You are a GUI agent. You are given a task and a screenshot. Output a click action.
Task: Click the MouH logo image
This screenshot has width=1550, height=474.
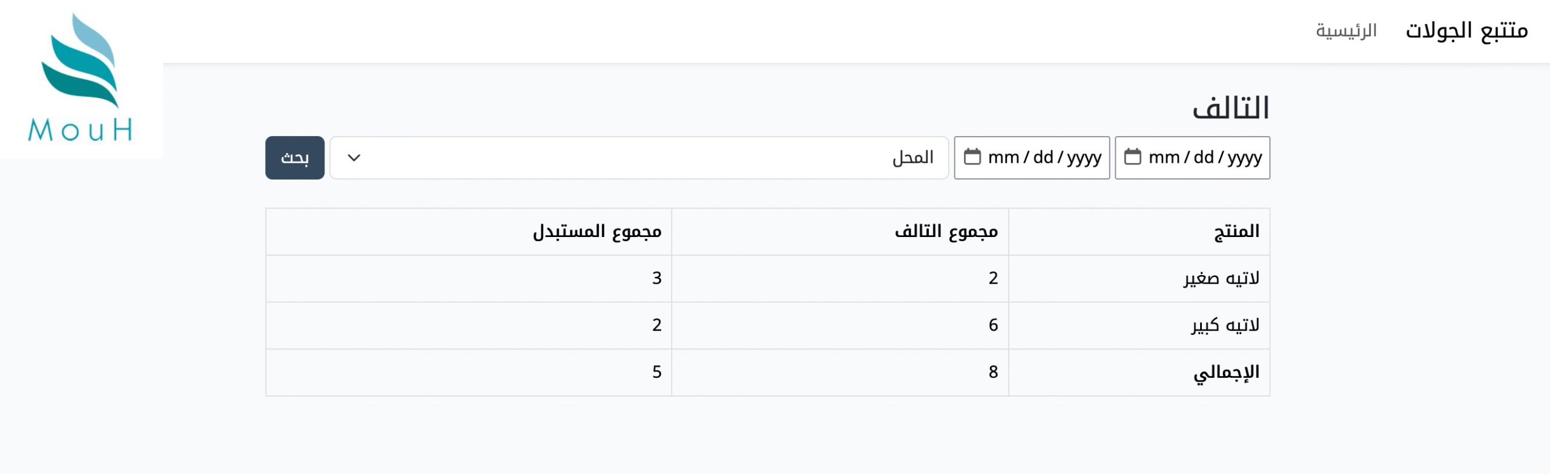click(x=81, y=79)
